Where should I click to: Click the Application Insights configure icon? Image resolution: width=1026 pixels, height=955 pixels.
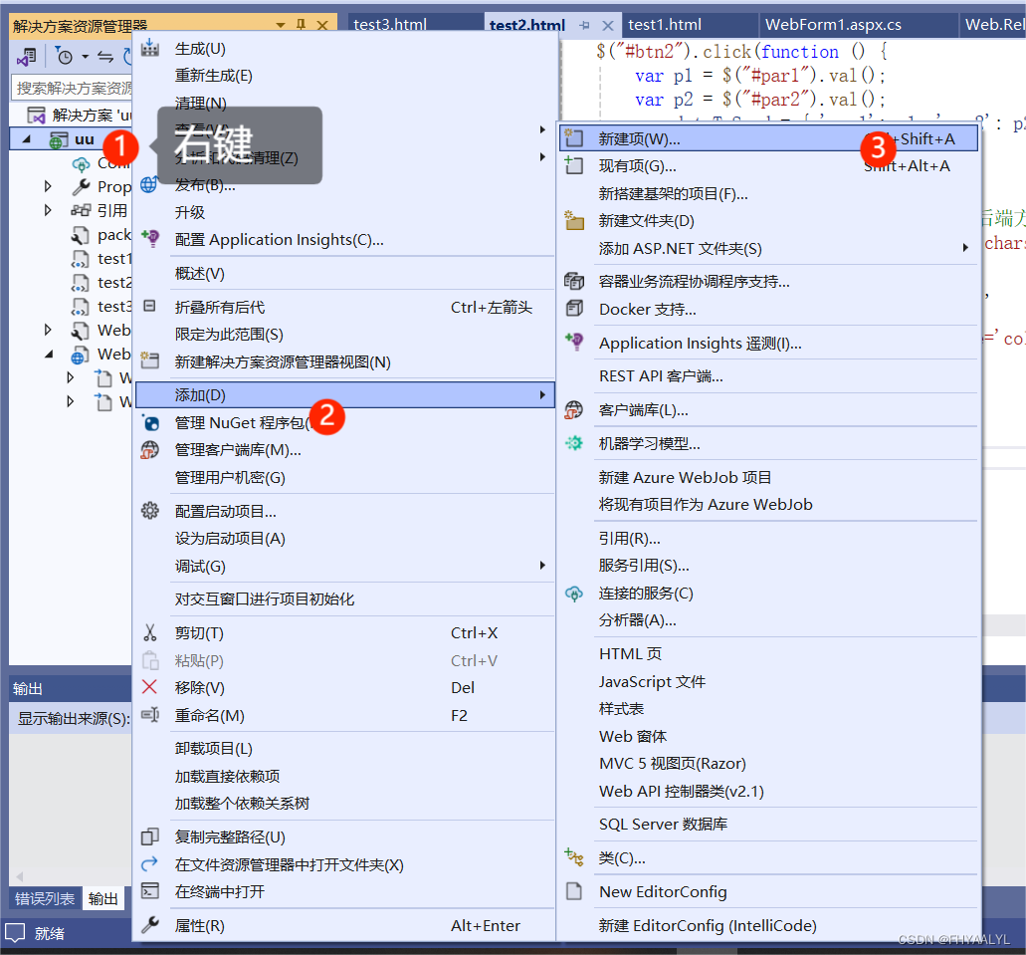[150, 238]
